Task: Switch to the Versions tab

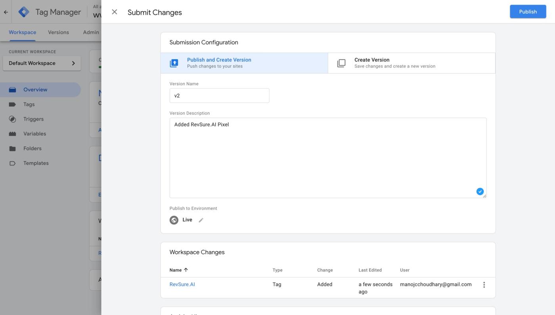Action: [x=58, y=33]
